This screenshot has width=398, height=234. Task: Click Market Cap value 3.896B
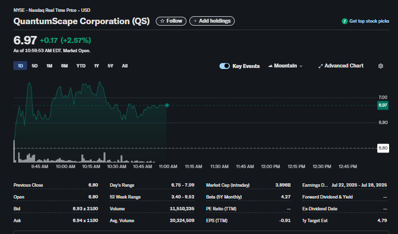coord(283,185)
